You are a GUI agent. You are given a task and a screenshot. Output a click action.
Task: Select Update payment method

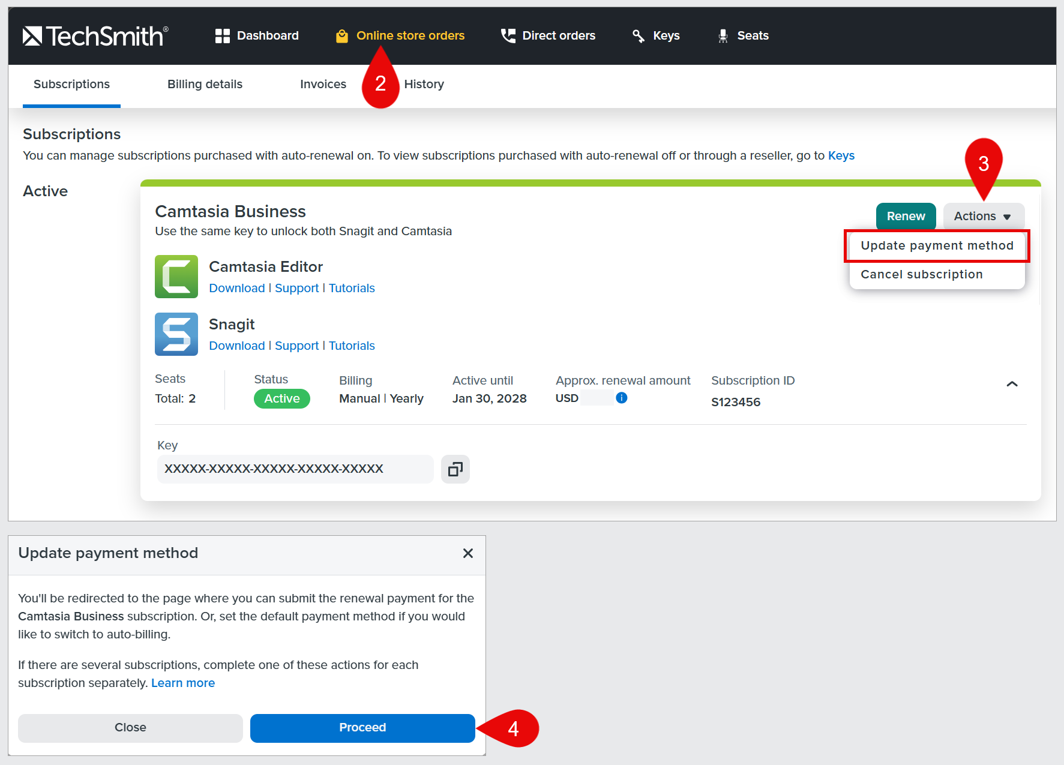[x=937, y=246]
